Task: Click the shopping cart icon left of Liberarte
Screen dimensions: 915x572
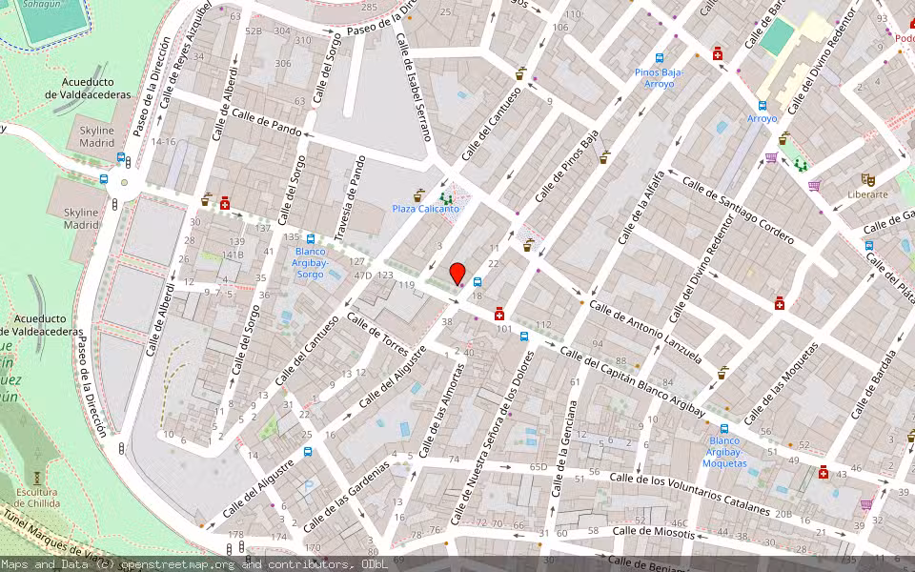Action: click(815, 186)
